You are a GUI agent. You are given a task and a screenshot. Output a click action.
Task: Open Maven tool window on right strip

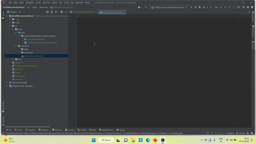coord(253,45)
